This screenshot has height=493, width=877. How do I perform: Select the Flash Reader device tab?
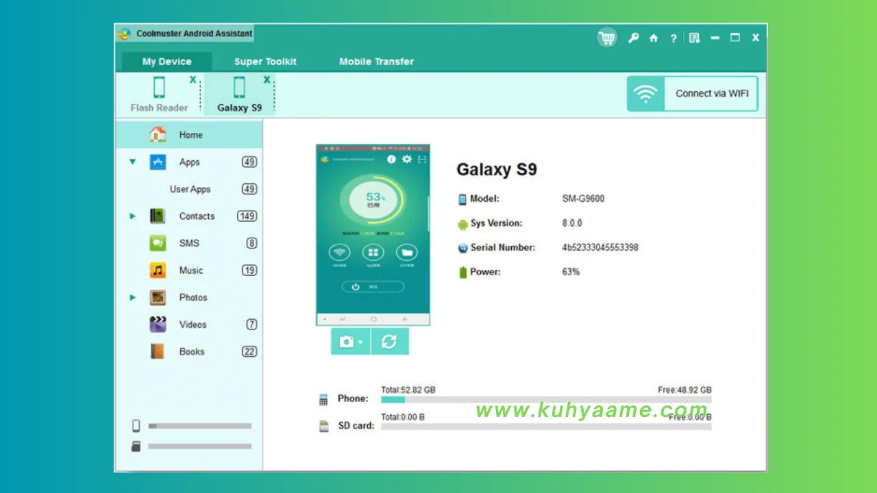point(159,94)
